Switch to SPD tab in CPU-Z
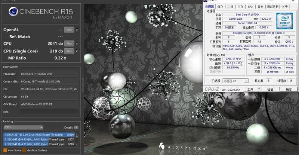The width and height of the screenshot is (299, 155). pyautogui.click(x=250, y=7)
